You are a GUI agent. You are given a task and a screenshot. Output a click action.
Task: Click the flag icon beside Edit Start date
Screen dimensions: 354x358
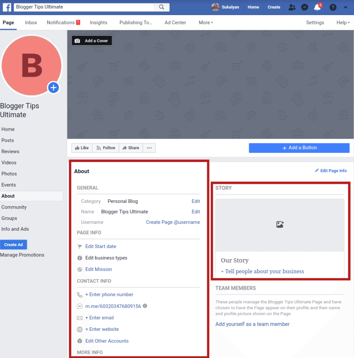tap(80, 246)
